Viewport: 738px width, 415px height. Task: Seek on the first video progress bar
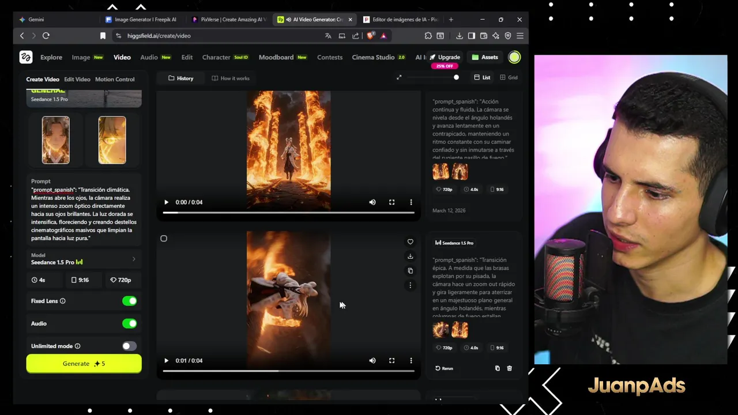288,213
